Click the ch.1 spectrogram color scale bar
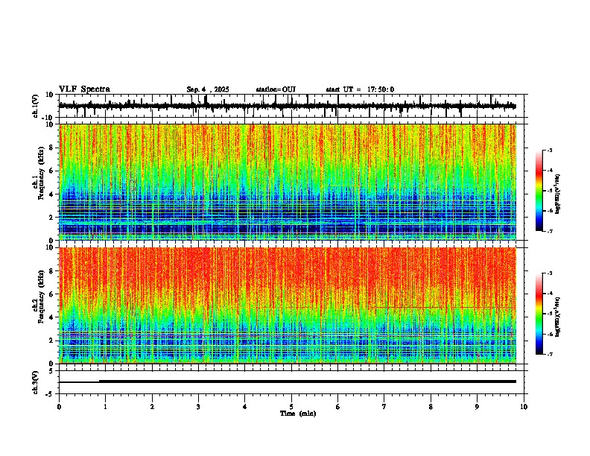590x456 pixels. pos(539,191)
